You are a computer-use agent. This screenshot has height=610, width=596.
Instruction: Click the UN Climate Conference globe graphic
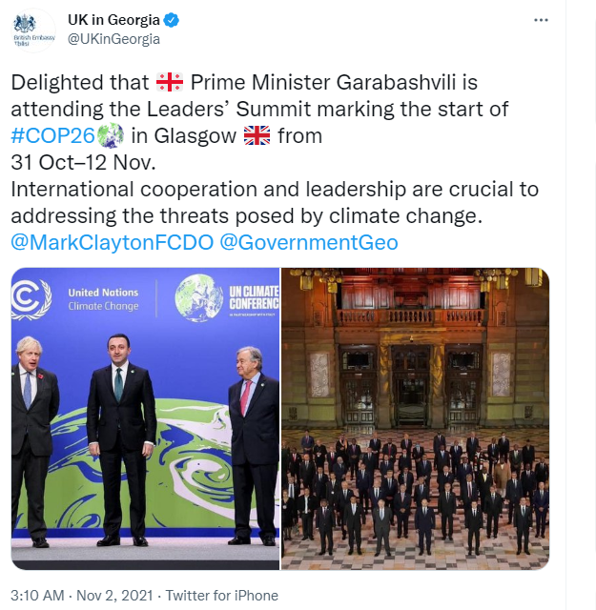point(199,297)
